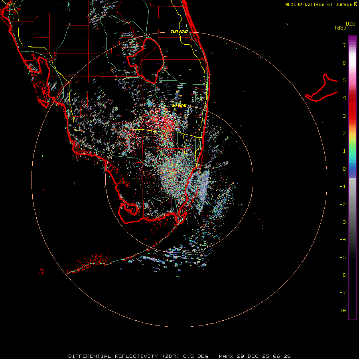The height and width of the screenshot is (359, 359).
Task: Click the black KAMX radar site dot
Action: (x=179, y=179)
